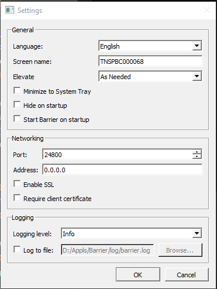Open the Elevate dropdown showing As Needed
The height and width of the screenshot is (289, 217).
(150, 76)
